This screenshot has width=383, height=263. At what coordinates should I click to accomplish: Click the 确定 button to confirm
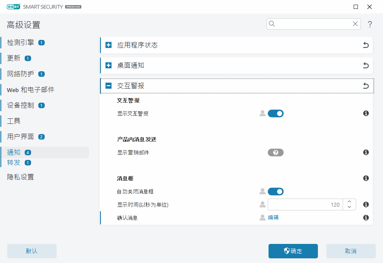click(x=293, y=251)
